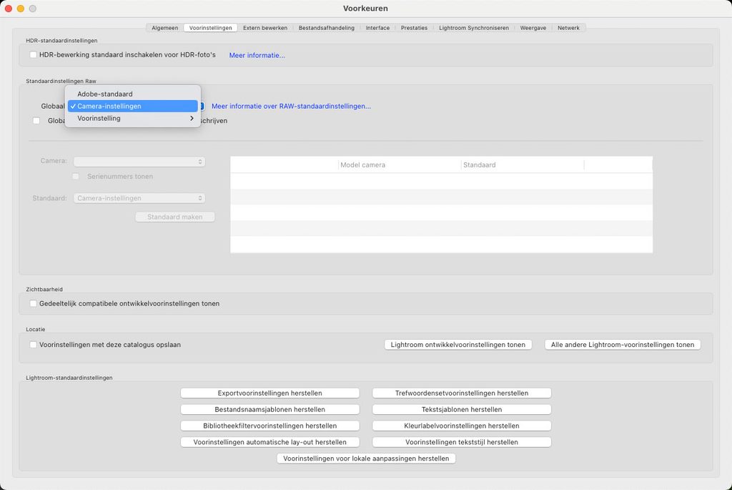Click the 'Standaard' column header in the table

coord(523,165)
